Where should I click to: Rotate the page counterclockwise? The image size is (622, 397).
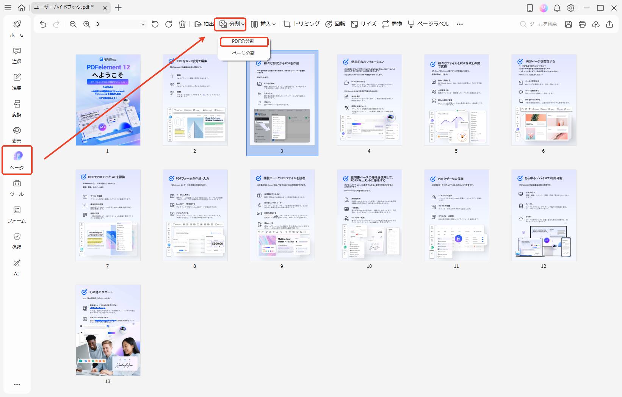[x=155, y=24]
